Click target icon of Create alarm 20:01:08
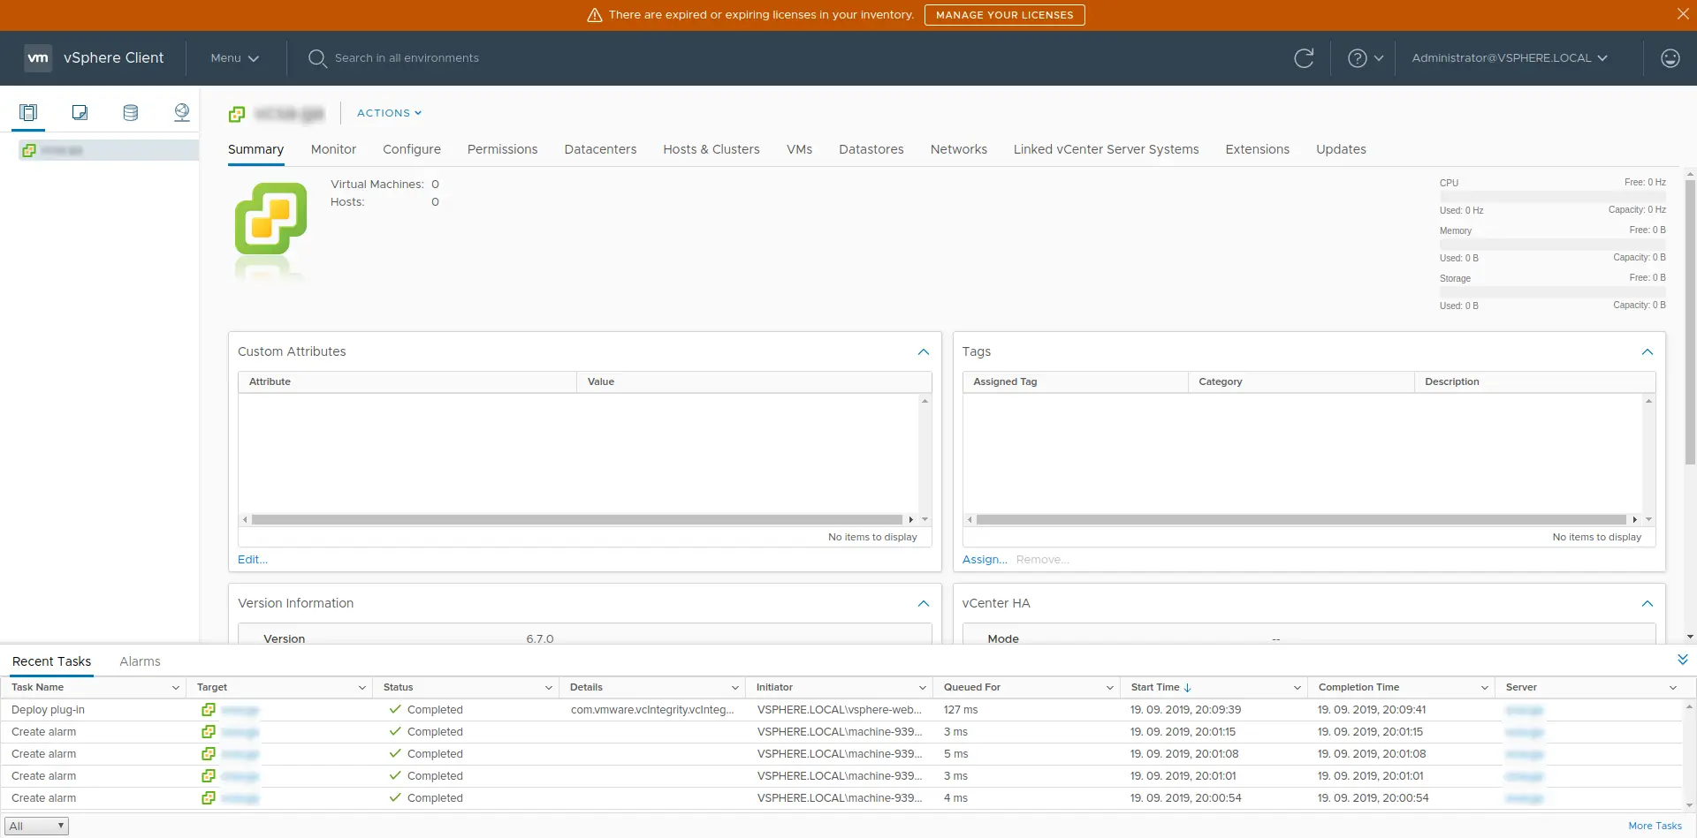This screenshot has width=1697, height=838. pos(209,753)
